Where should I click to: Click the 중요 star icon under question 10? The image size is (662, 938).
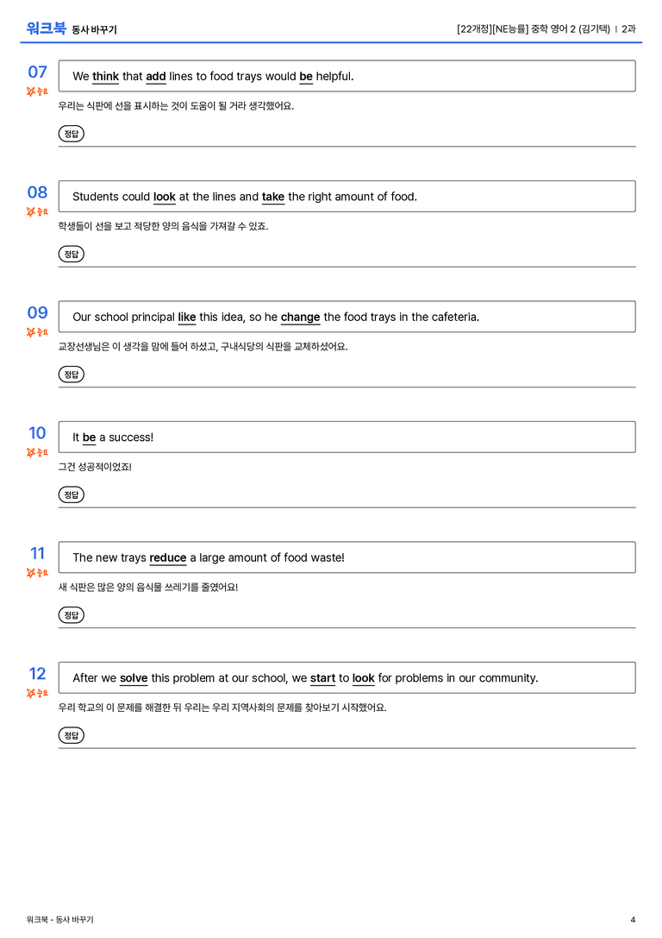click(x=37, y=452)
